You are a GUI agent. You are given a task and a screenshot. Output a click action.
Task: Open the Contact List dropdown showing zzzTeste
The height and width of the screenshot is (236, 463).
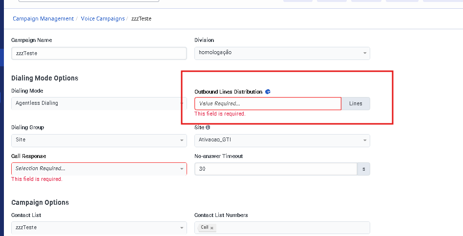[98, 228]
